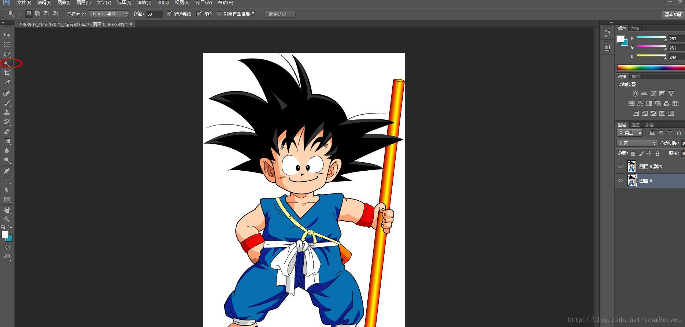Select the Pen tool
This screenshot has height=327, width=685.
(7, 170)
